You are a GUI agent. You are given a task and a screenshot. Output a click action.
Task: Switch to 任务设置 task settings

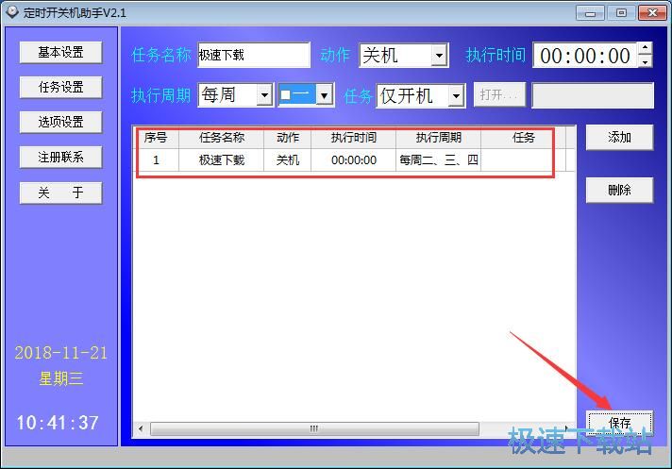pyautogui.click(x=60, y=88)
